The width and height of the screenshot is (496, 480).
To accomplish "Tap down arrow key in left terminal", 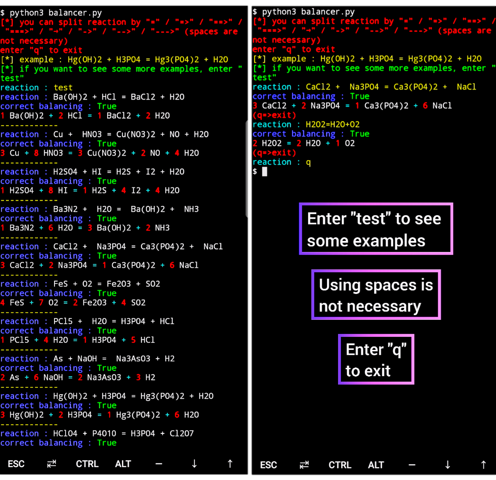I will 194,464.
